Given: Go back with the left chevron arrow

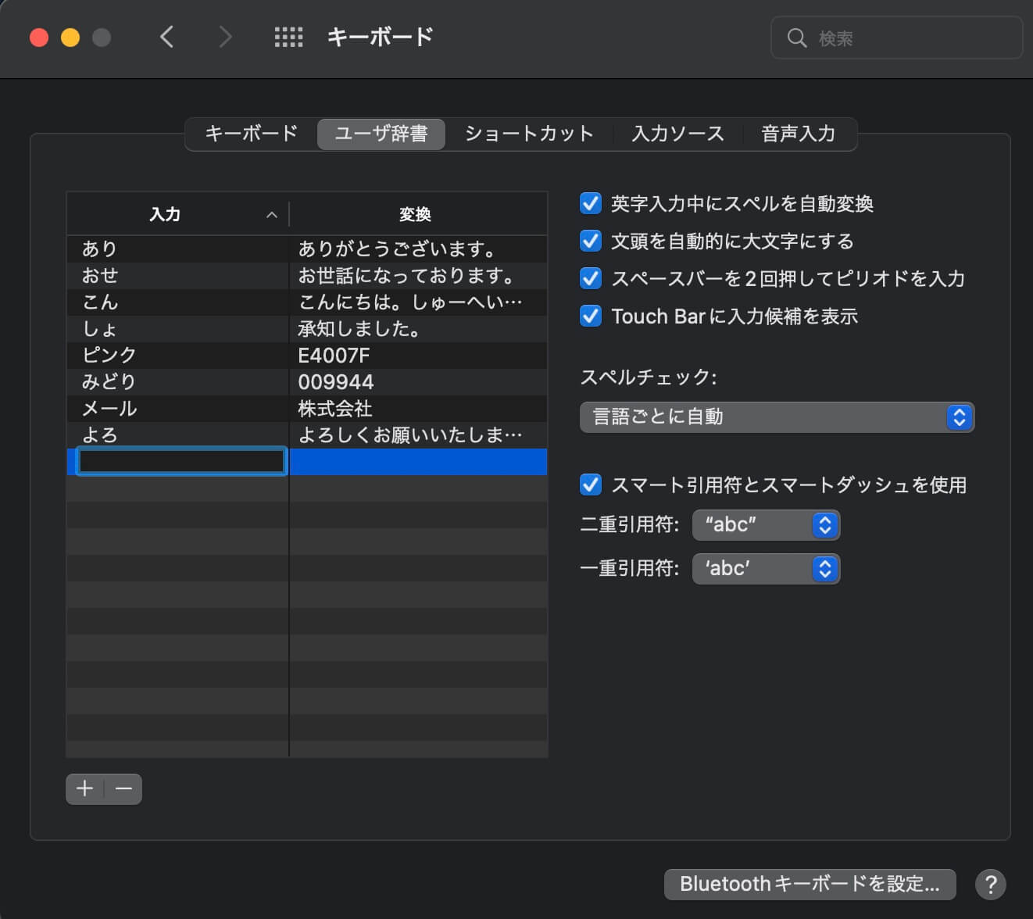Looking at the screenshot, I should (x=166, y=37).
